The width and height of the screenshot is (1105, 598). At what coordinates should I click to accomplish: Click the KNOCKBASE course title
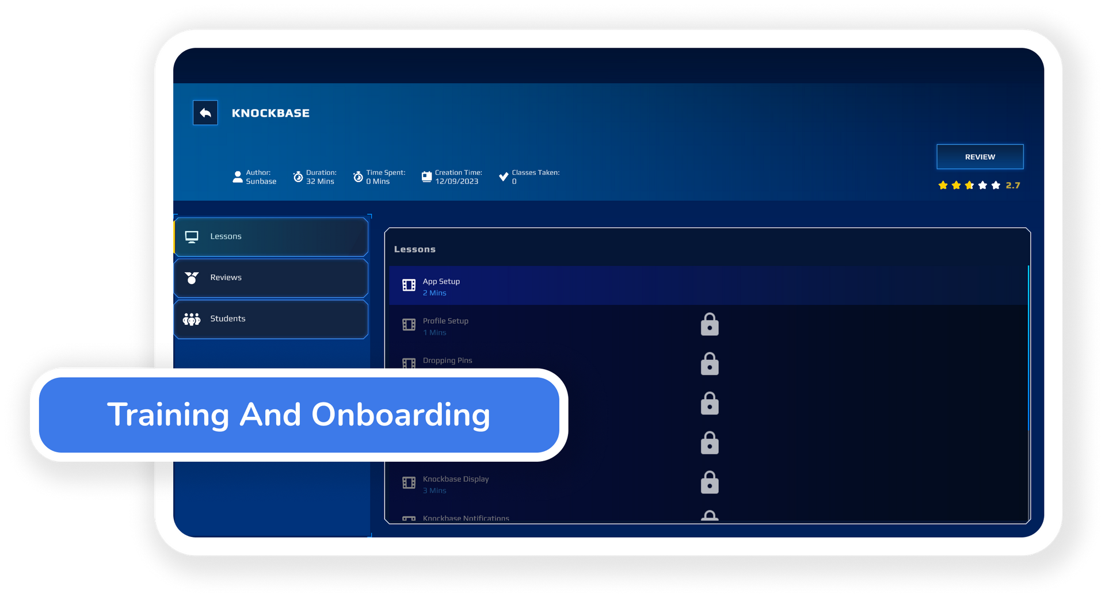coord(270,113)
